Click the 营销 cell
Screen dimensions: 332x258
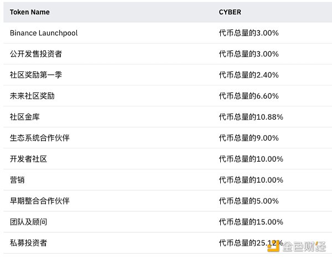17,180
